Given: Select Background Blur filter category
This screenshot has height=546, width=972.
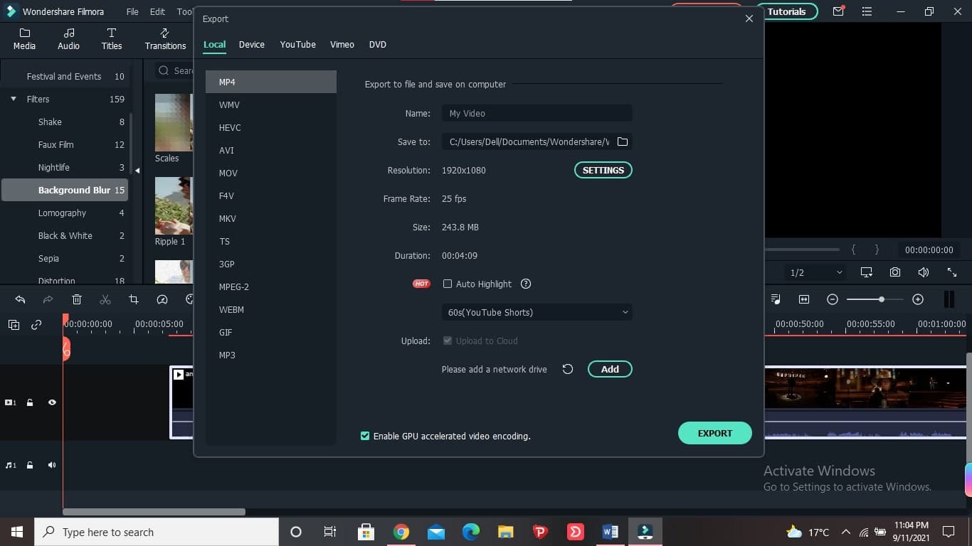Looking at the screenshot, I should 65,190.
